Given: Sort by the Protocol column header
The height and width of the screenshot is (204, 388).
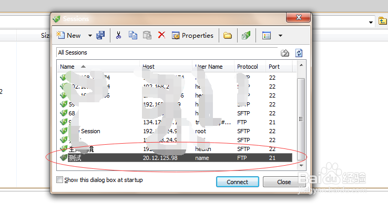Looking at the screenshot, I should point(250,67).
